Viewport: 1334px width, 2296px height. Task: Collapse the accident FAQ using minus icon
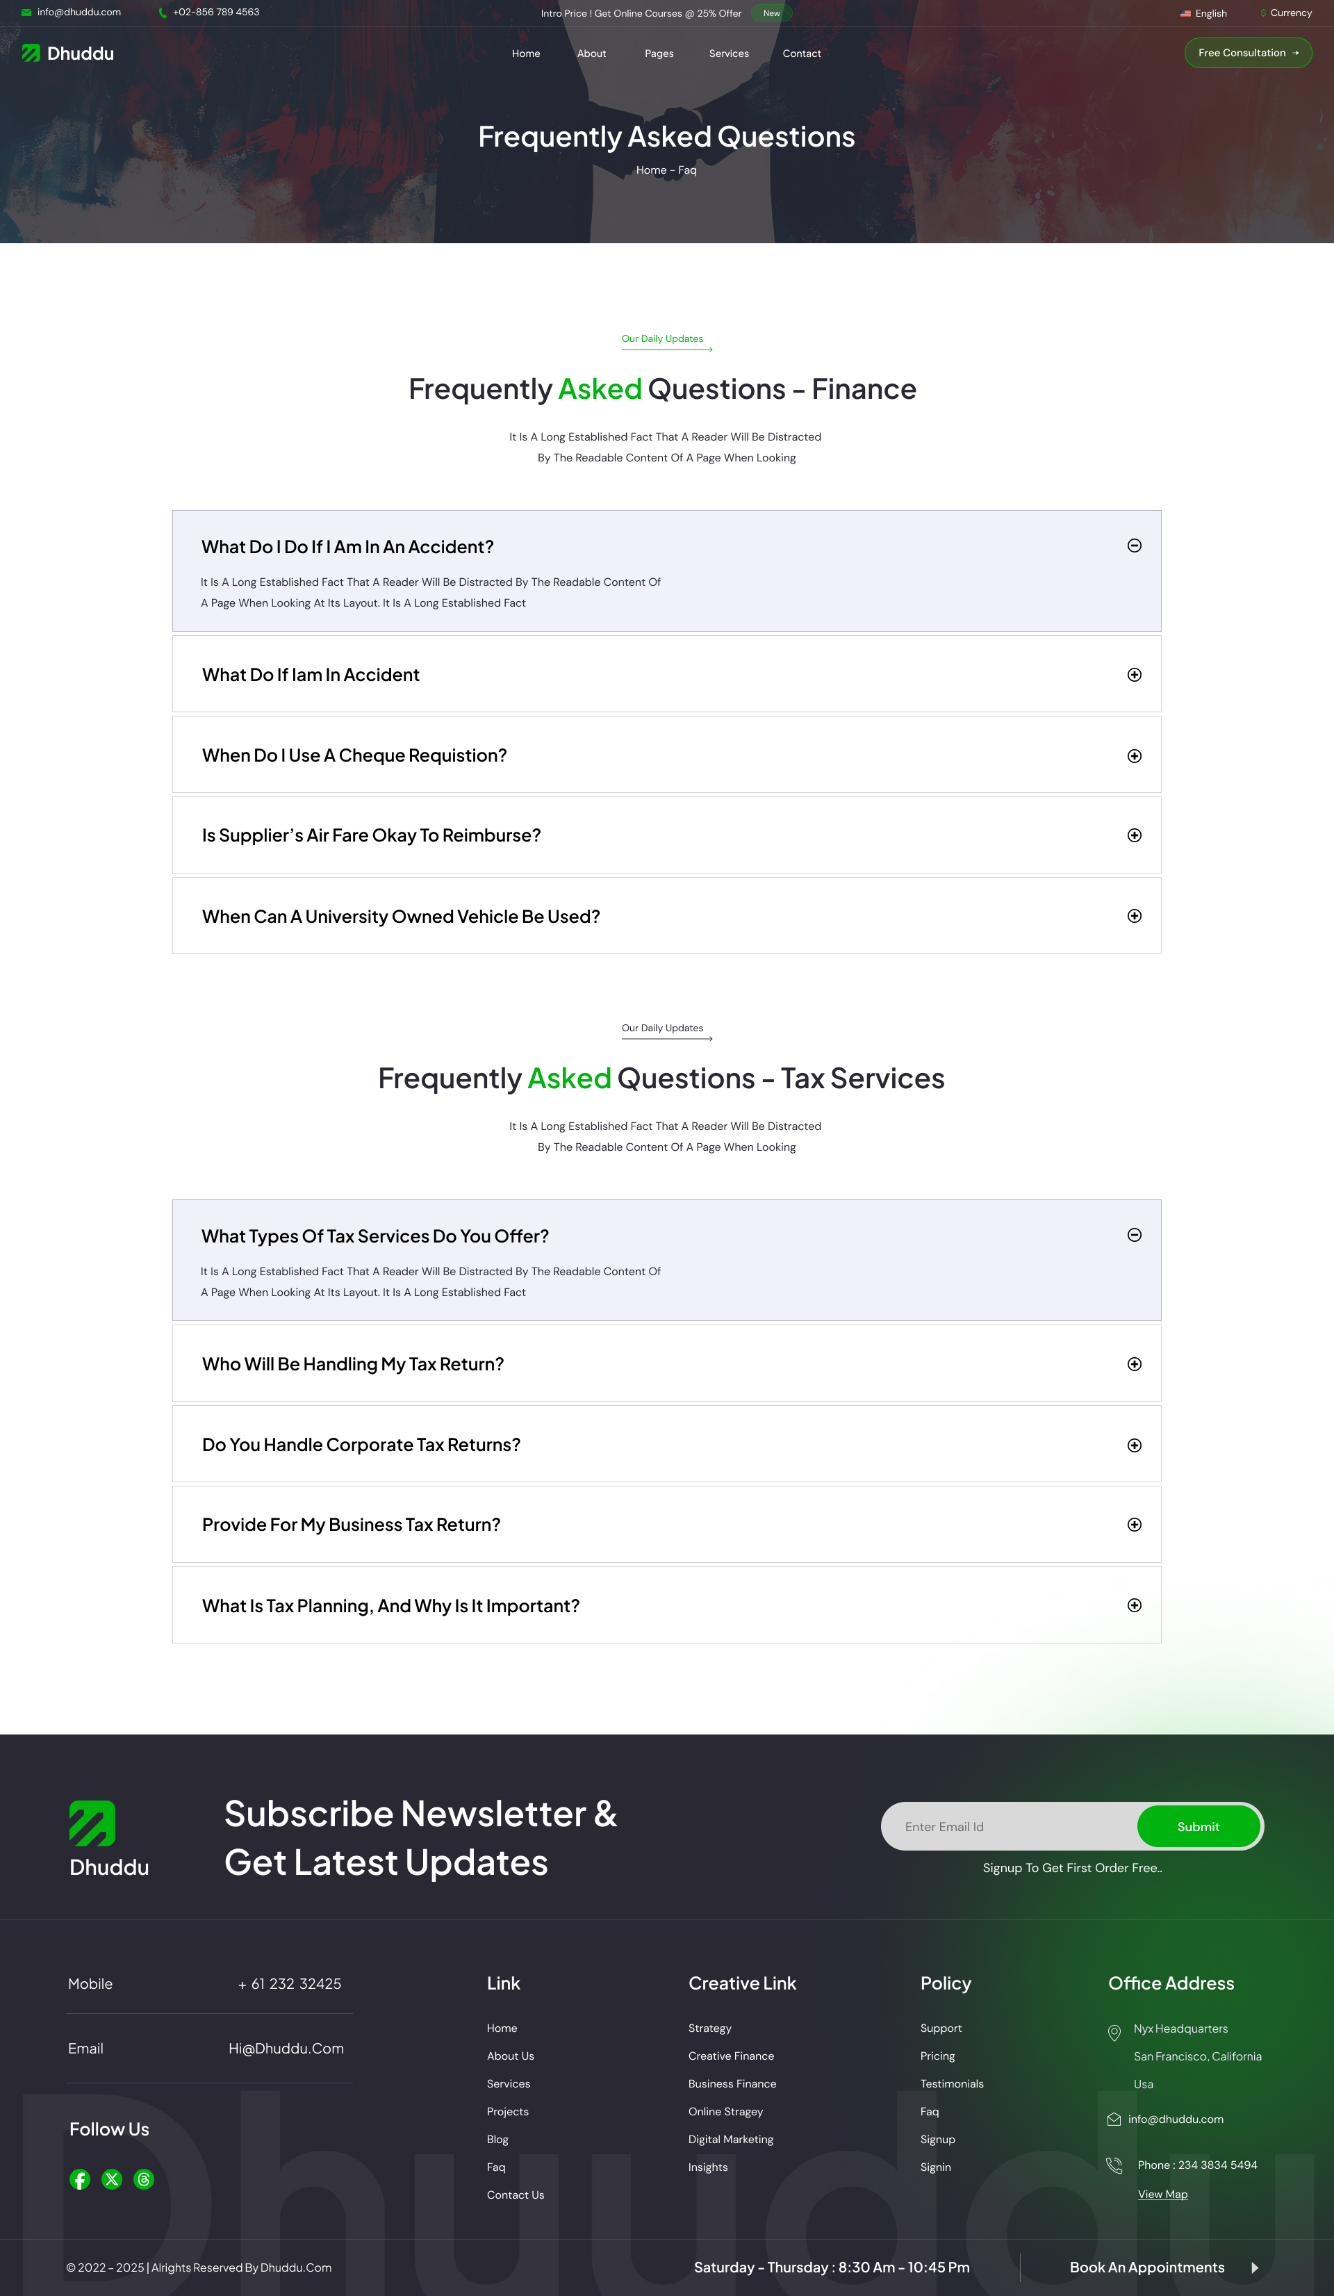coord(1135,545)
